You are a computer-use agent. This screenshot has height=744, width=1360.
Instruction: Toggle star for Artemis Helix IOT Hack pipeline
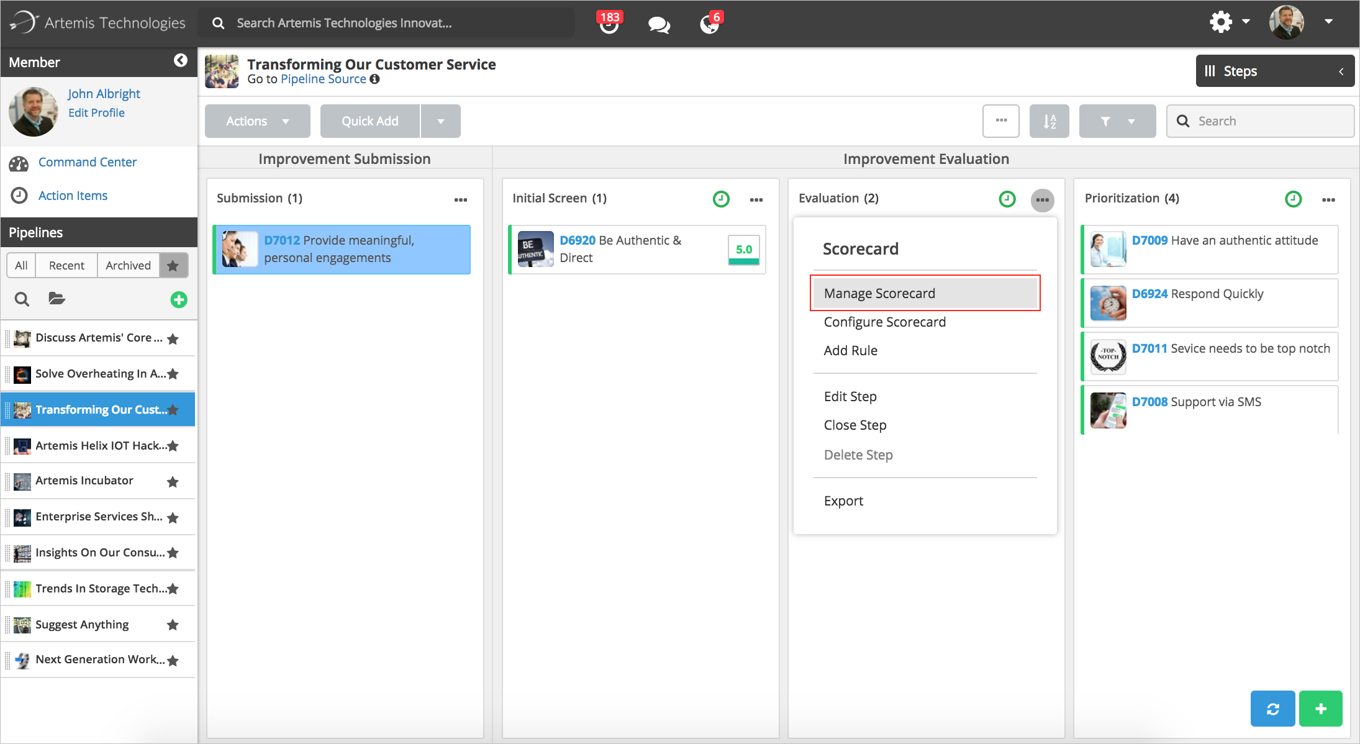tap(173, 446)
